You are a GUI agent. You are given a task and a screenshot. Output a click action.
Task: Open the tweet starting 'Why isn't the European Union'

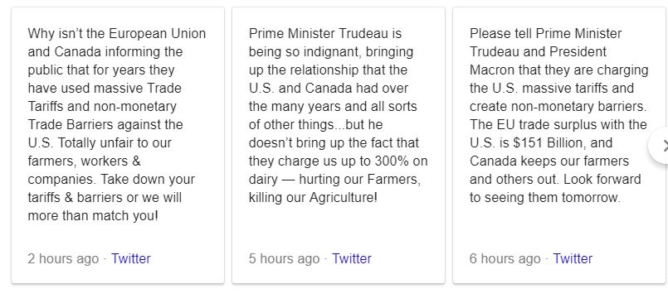coord(117,124)
